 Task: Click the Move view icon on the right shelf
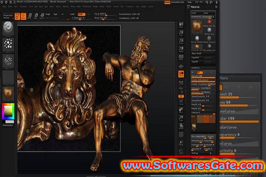point(181,110)
